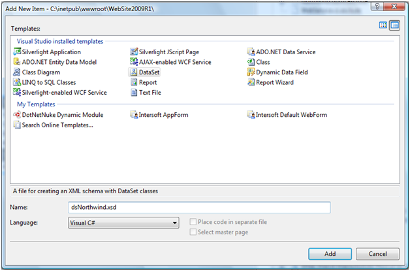
Task: Select the Text File template icon
Action: coord(134,92)
